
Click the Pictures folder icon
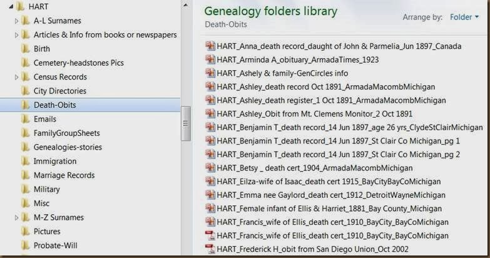click(26, 232)
